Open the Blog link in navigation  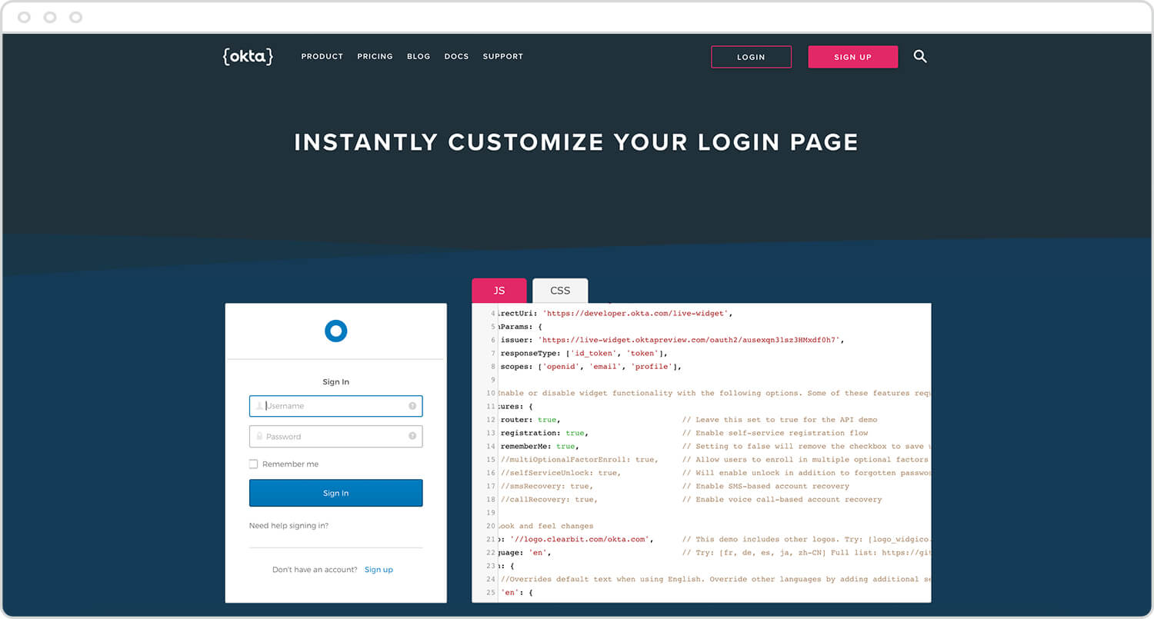point(419,57)
